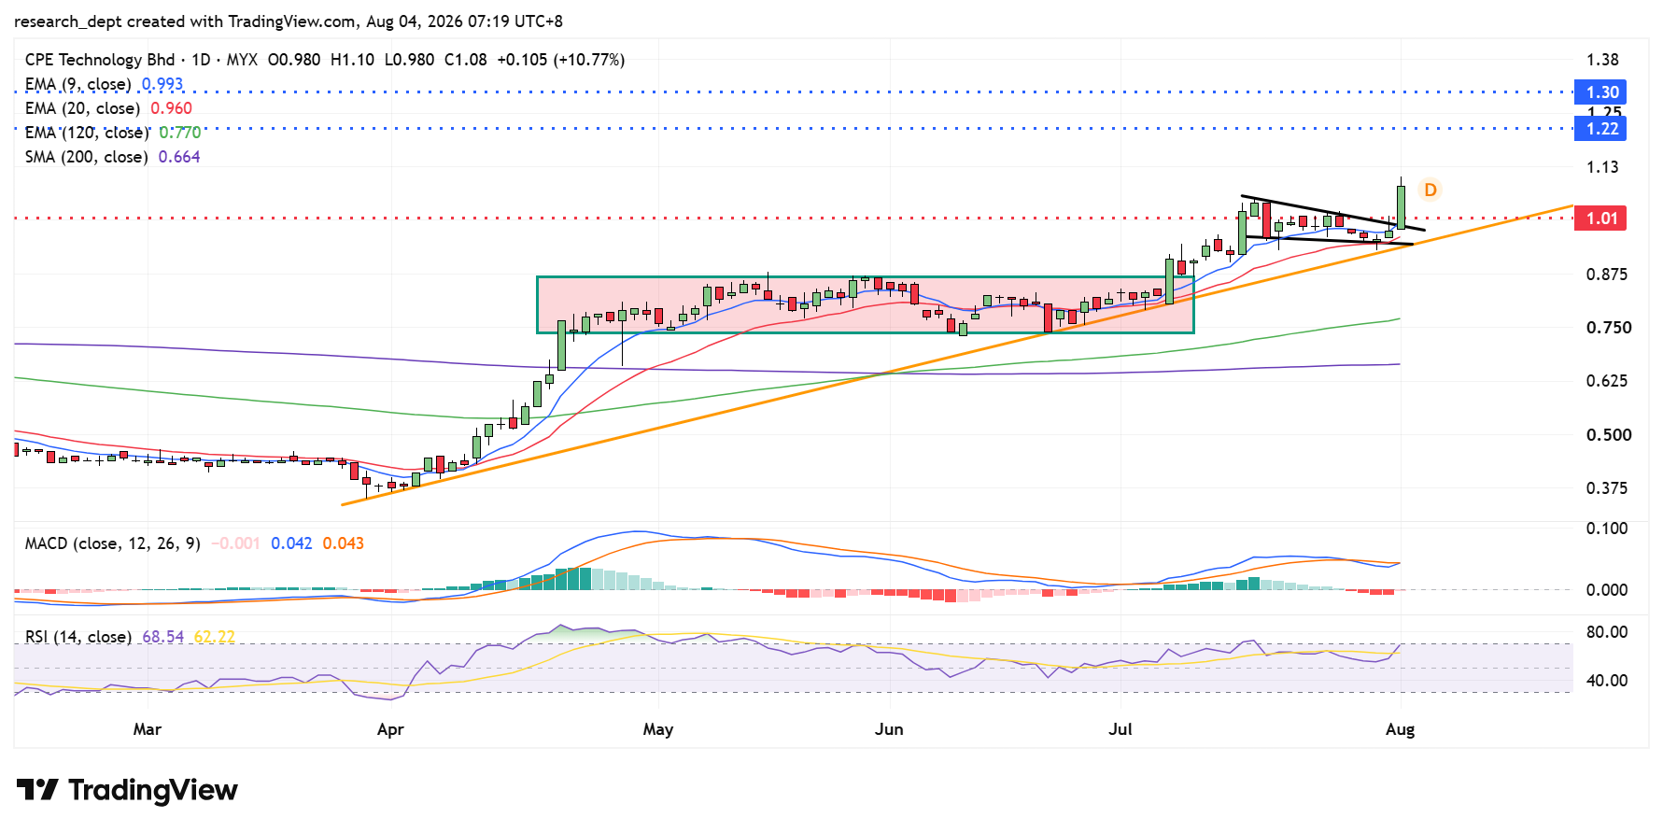Click the 1.13 price axis label

[1602, 167]
